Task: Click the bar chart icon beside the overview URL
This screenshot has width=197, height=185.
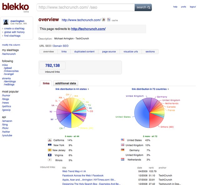Action: (x=104, y=20)
